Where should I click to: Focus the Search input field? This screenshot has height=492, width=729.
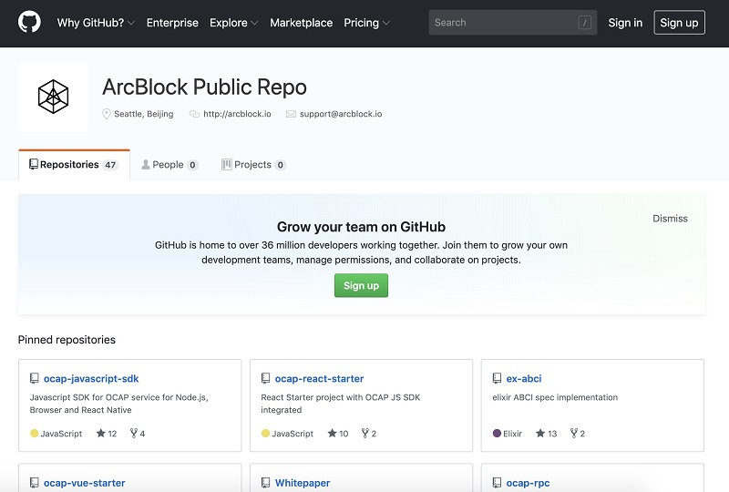[513, 22]
